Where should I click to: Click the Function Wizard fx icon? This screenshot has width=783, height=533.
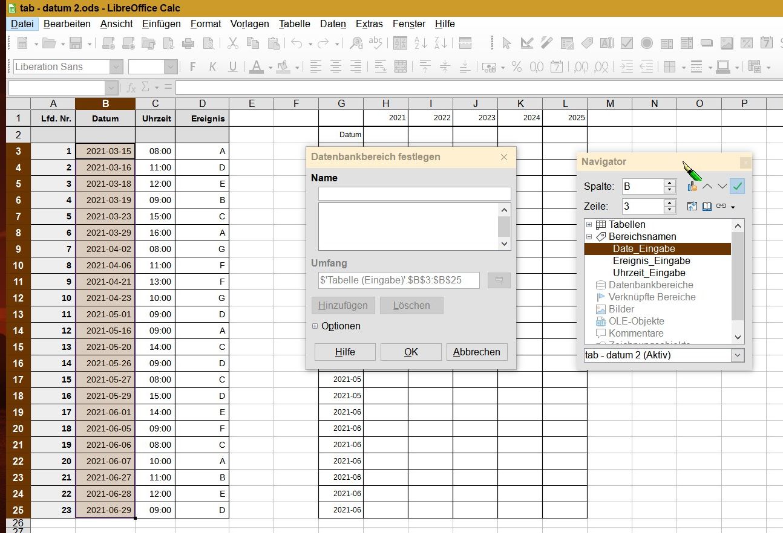point(131,88)
